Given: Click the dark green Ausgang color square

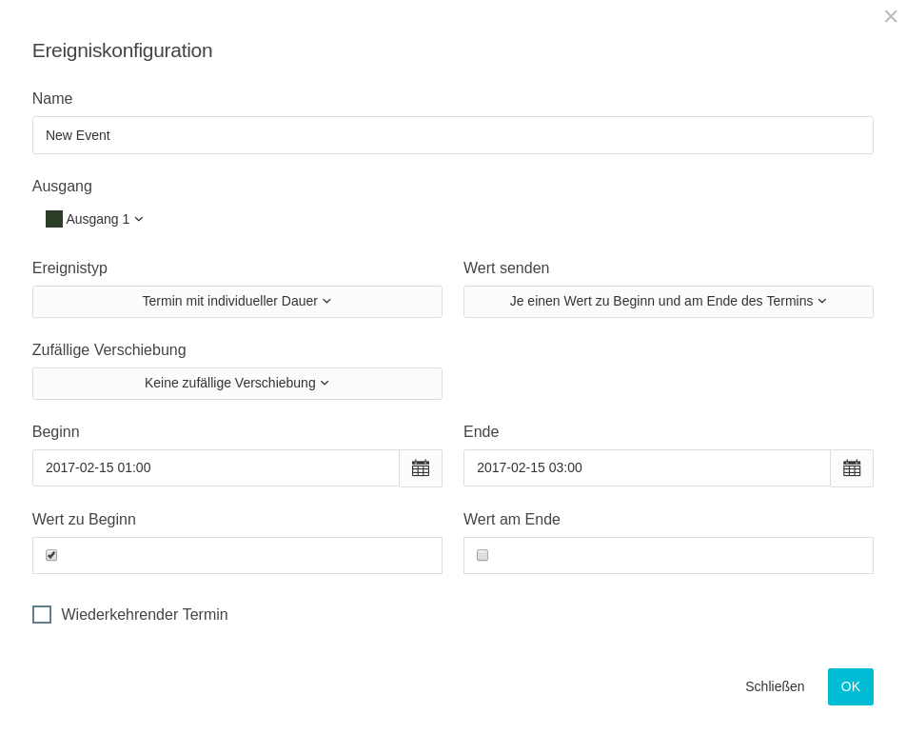Looking at the screenshot, I should click(54, 219).
